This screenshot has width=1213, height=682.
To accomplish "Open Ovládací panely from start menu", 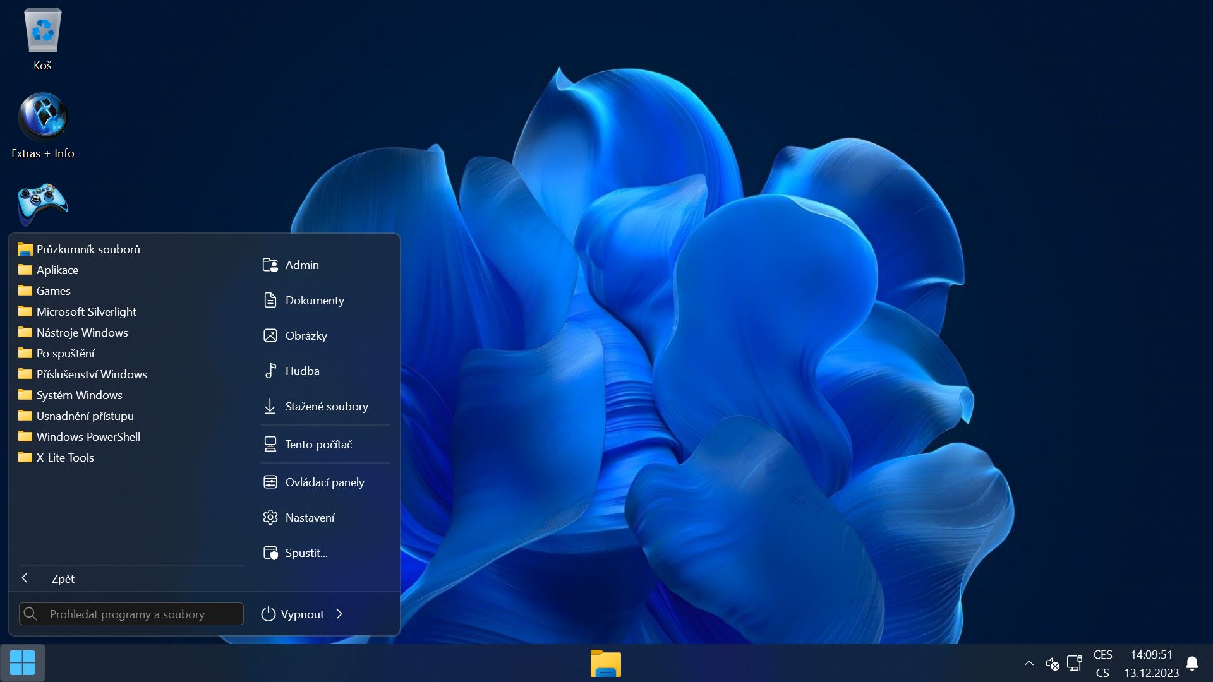I will pos(324,482).
